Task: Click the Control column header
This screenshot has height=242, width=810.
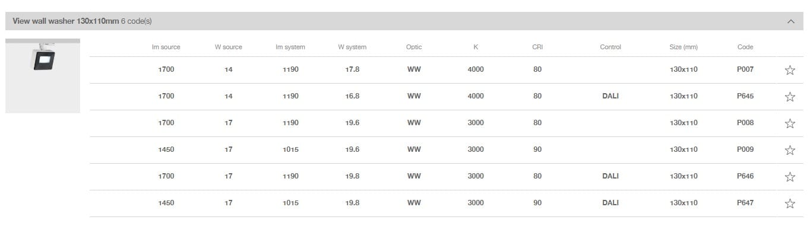Action: point(610,47)
